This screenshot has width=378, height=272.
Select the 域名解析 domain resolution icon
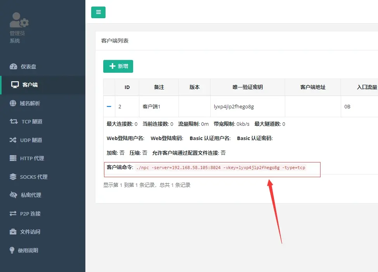point(29,103)
